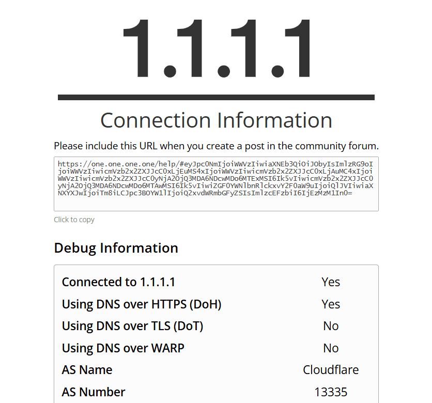Click the AS Name row label
Image resolution: width=432 pixels, height=403 pixels.
(x=87, y=369)
